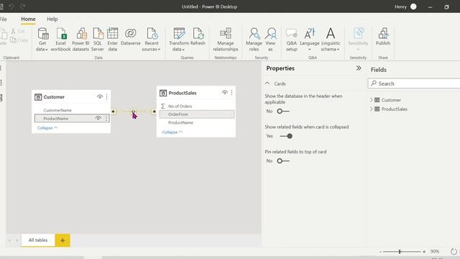The width and height of the screenshot is (460, 259).
Task: Open Power BI datasets
Action: (80, 40)
